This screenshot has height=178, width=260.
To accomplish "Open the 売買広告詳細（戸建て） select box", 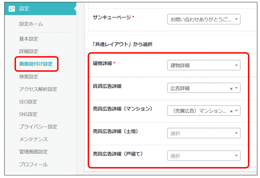I will click(203, 156).
